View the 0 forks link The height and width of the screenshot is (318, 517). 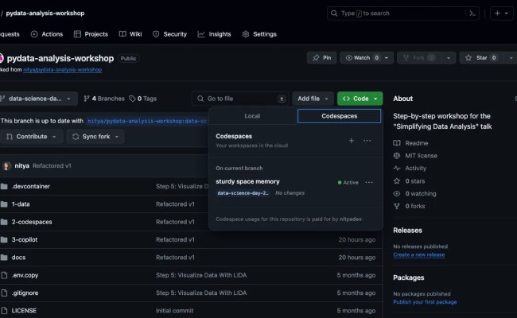(x=409, y=206)
